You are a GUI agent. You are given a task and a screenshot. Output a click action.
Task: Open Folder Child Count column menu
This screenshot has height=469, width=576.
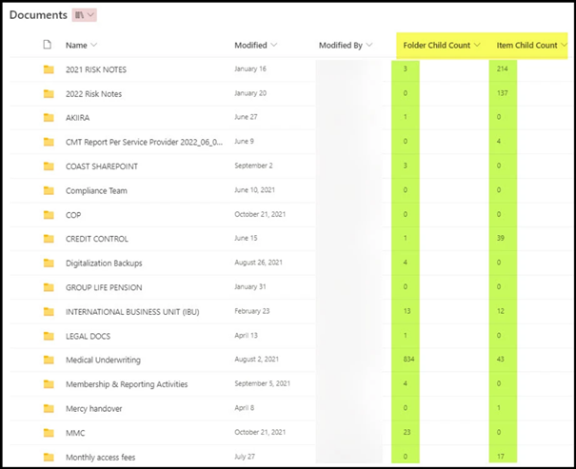tap(477, 45)
